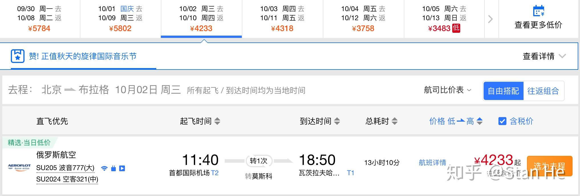This screenshot has height=196, width=580.
Task: Sort by departure time arrows
Action: pos(217,121)
